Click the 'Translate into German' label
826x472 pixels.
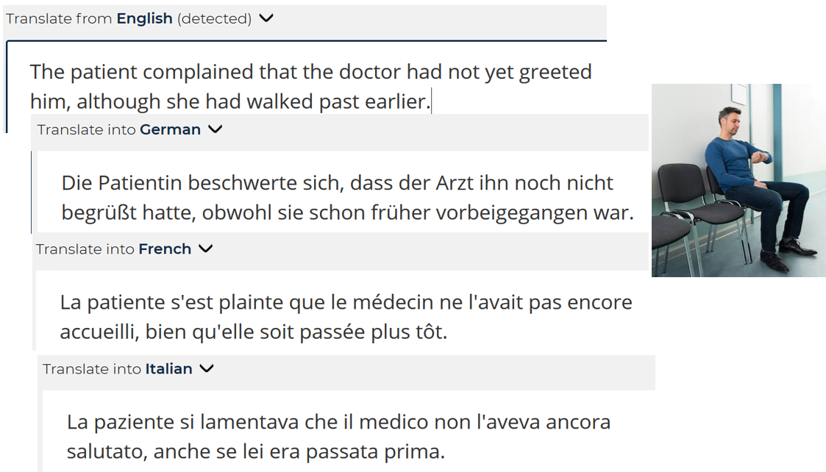(x=119, y=129)
